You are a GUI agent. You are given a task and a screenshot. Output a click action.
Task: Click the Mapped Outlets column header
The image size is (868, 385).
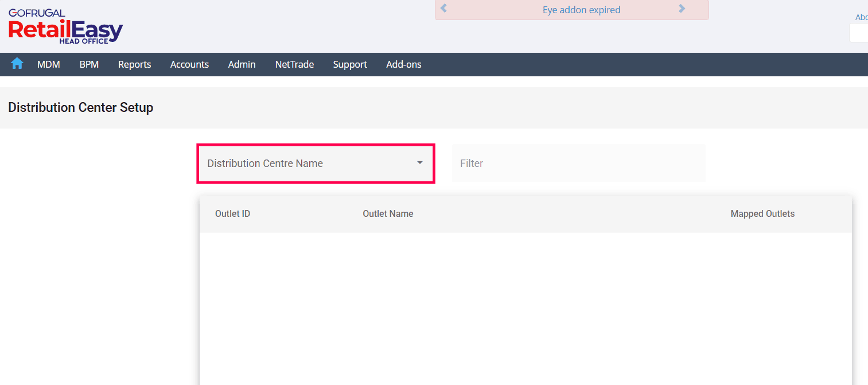[x=762, y=213]
